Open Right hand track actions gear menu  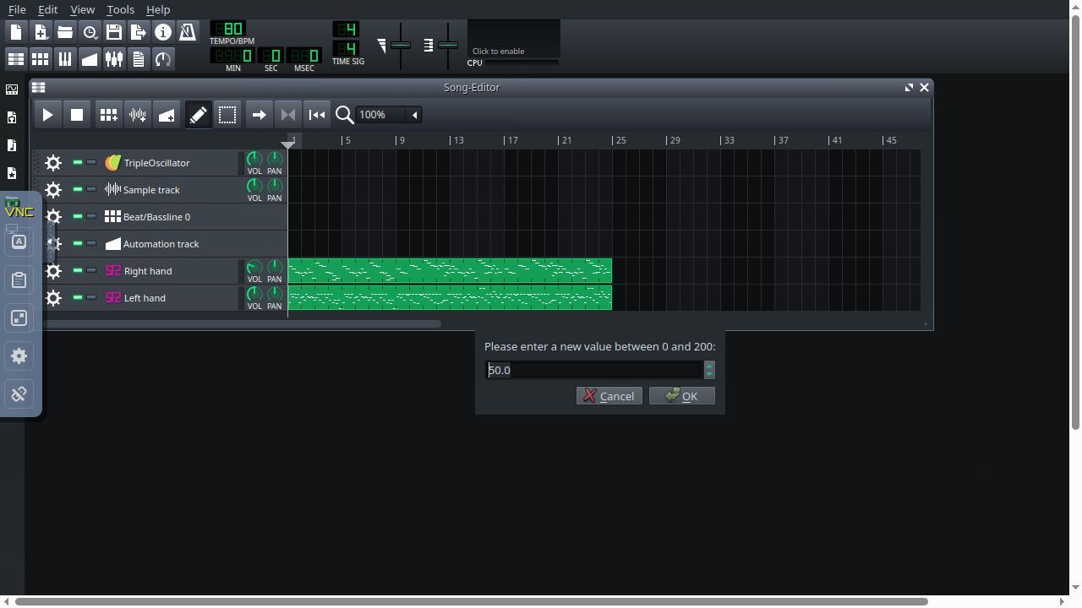tap(53, 271)
